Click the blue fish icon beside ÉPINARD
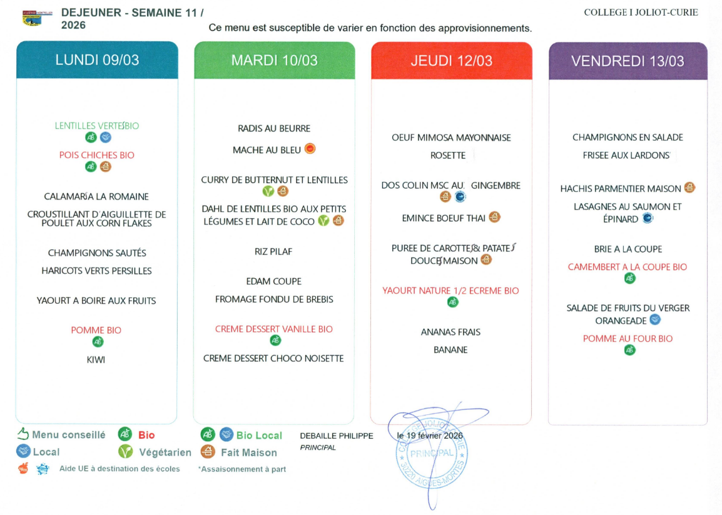 click(x=648, y=218)
